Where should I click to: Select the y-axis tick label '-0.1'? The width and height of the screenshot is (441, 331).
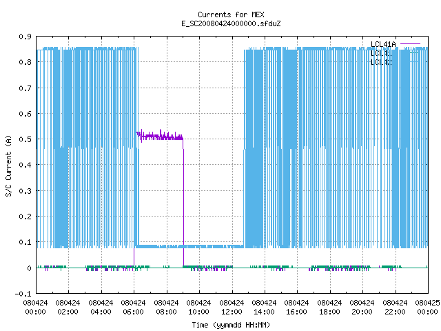pos(23,294)
